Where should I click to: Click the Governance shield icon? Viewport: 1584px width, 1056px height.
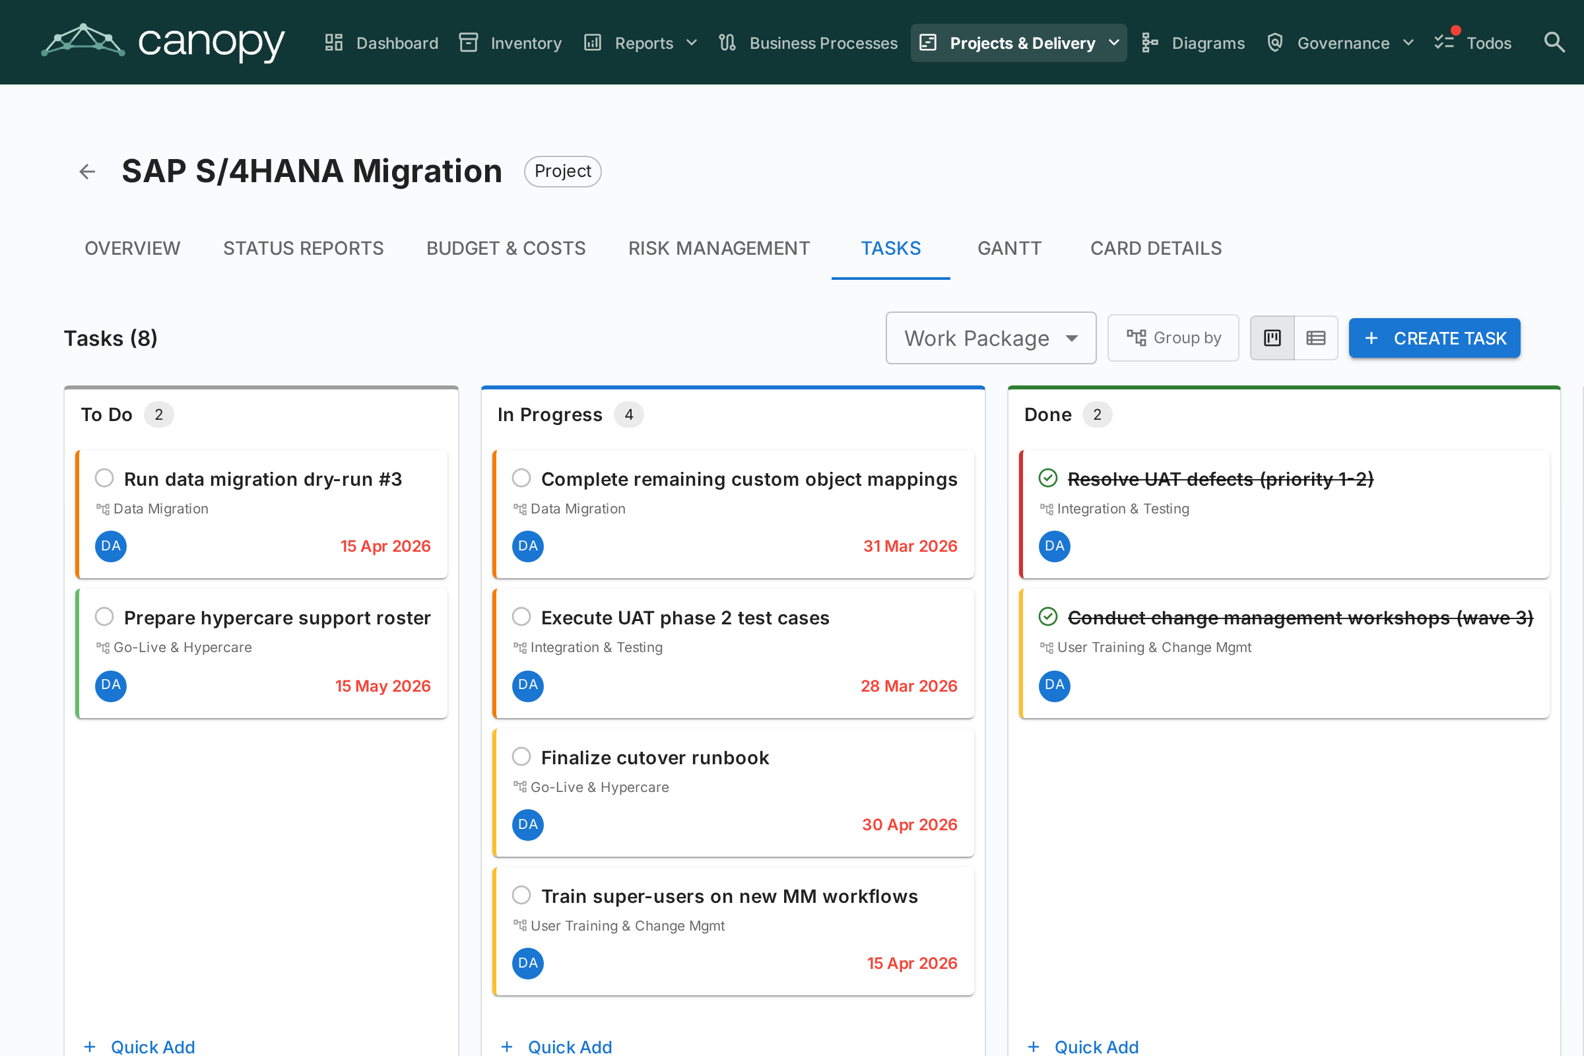(x=1275, y=42)
